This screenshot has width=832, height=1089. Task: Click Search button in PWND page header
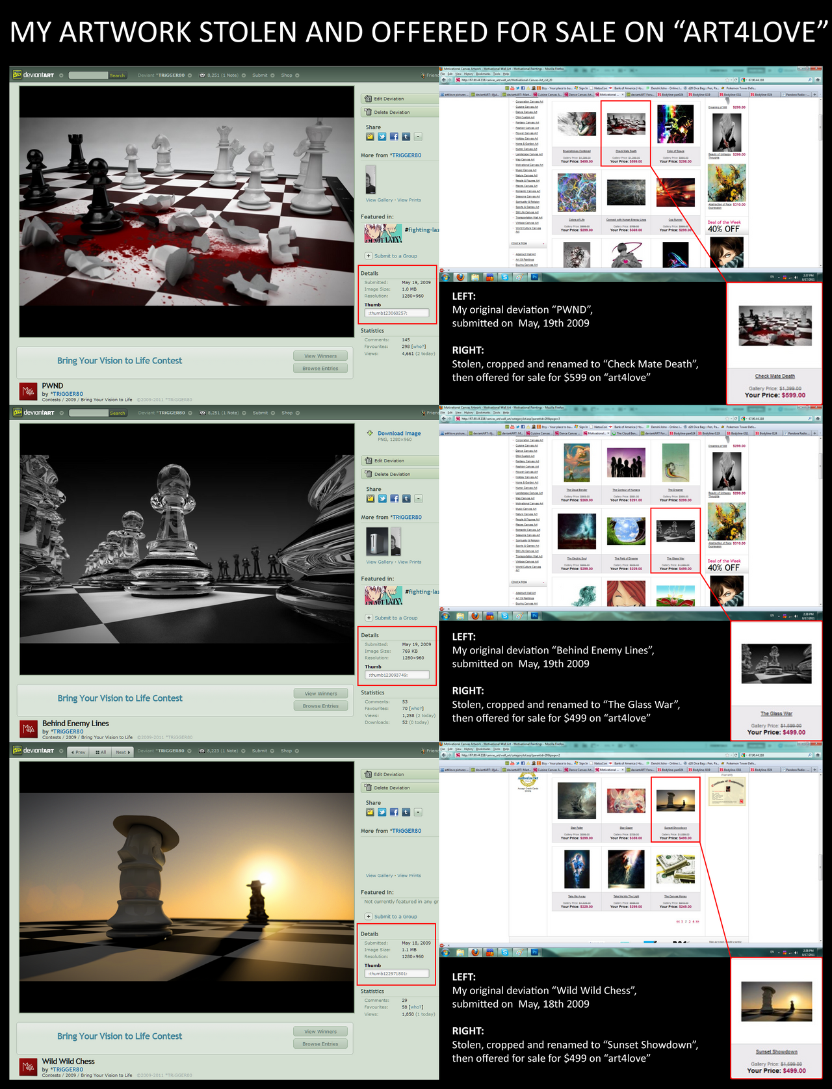(x=117, y=75)
